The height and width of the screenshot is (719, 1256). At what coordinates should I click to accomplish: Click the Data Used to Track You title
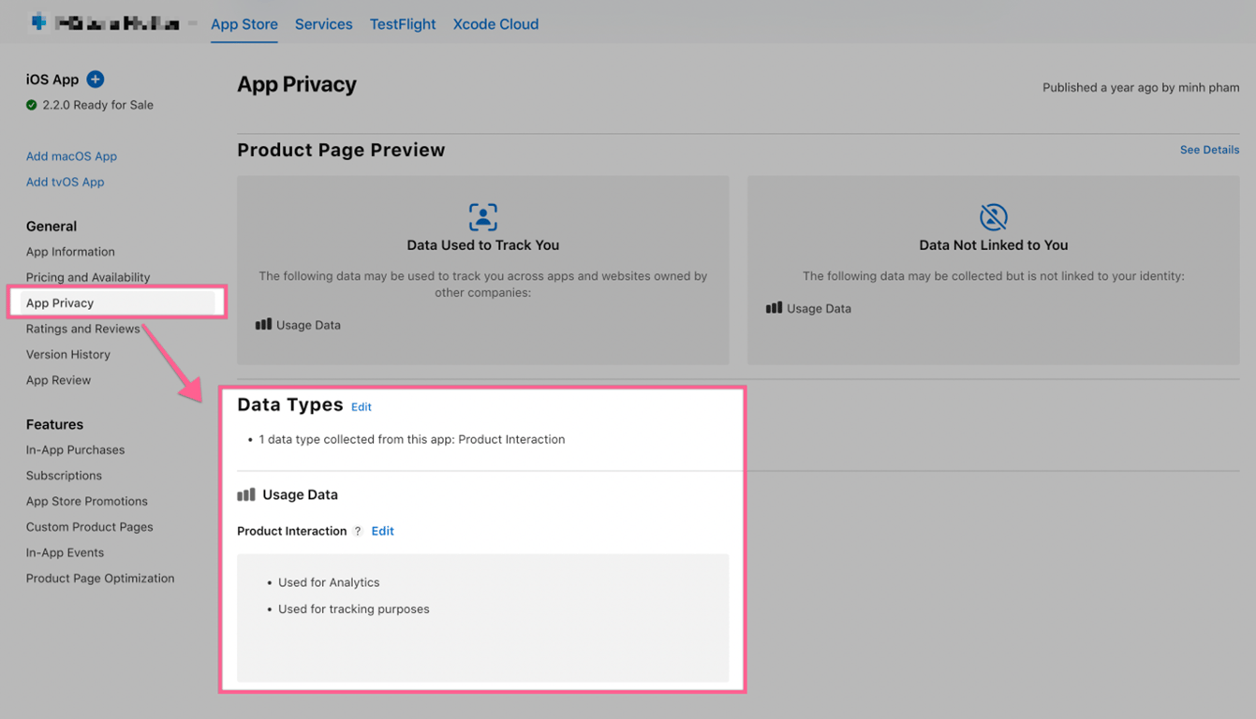tap(483, 245)
